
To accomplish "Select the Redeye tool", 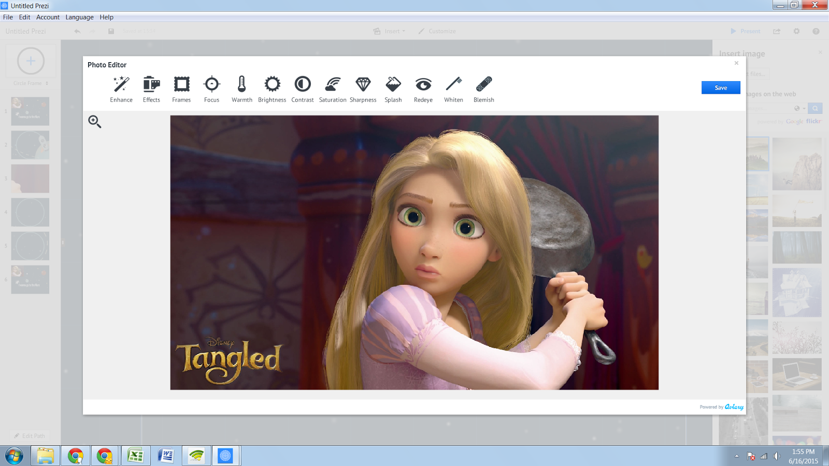I will coord(423,89).
